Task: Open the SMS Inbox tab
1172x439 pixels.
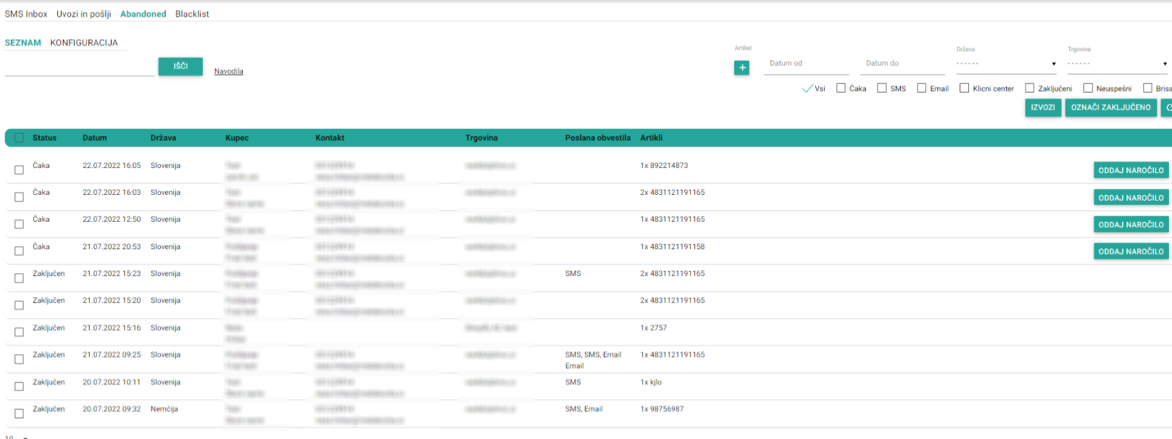Action: click(x=26, y=14)
